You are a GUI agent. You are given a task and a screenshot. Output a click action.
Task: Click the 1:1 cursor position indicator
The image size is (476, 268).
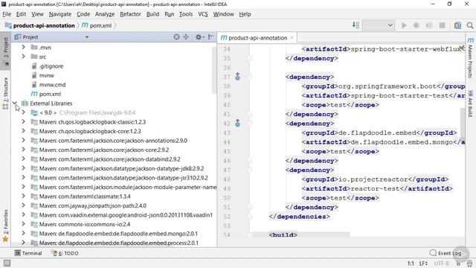pyautogui.click(x=411, y=263)
